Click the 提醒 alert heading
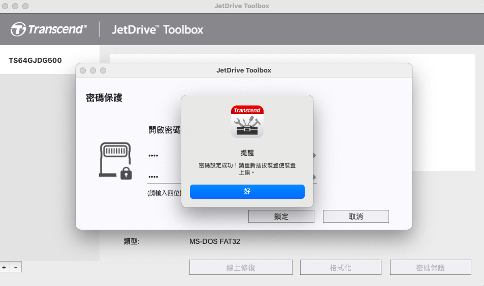Screen dimensions: 484x286 coord(247,153)
